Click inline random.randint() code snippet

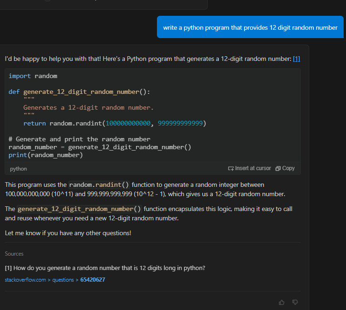click(99, 185)
